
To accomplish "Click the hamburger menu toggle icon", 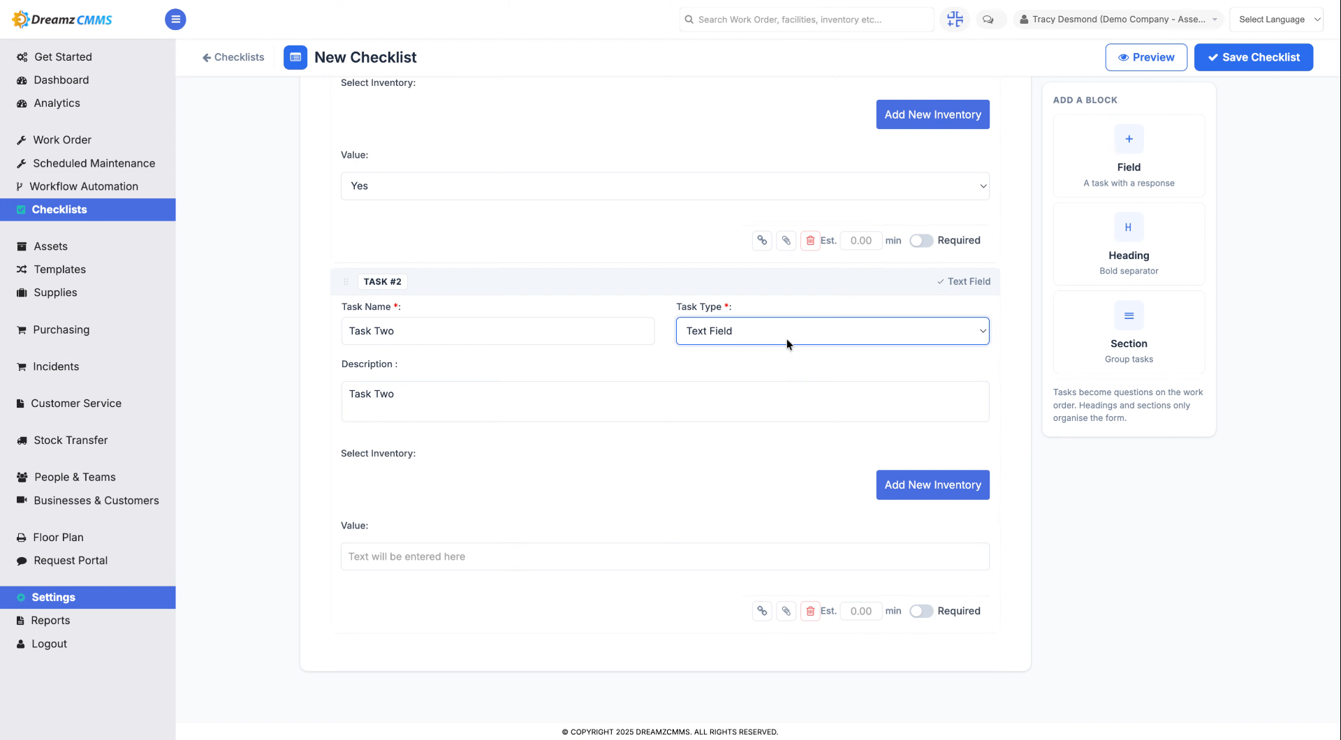I will point(175,20).
